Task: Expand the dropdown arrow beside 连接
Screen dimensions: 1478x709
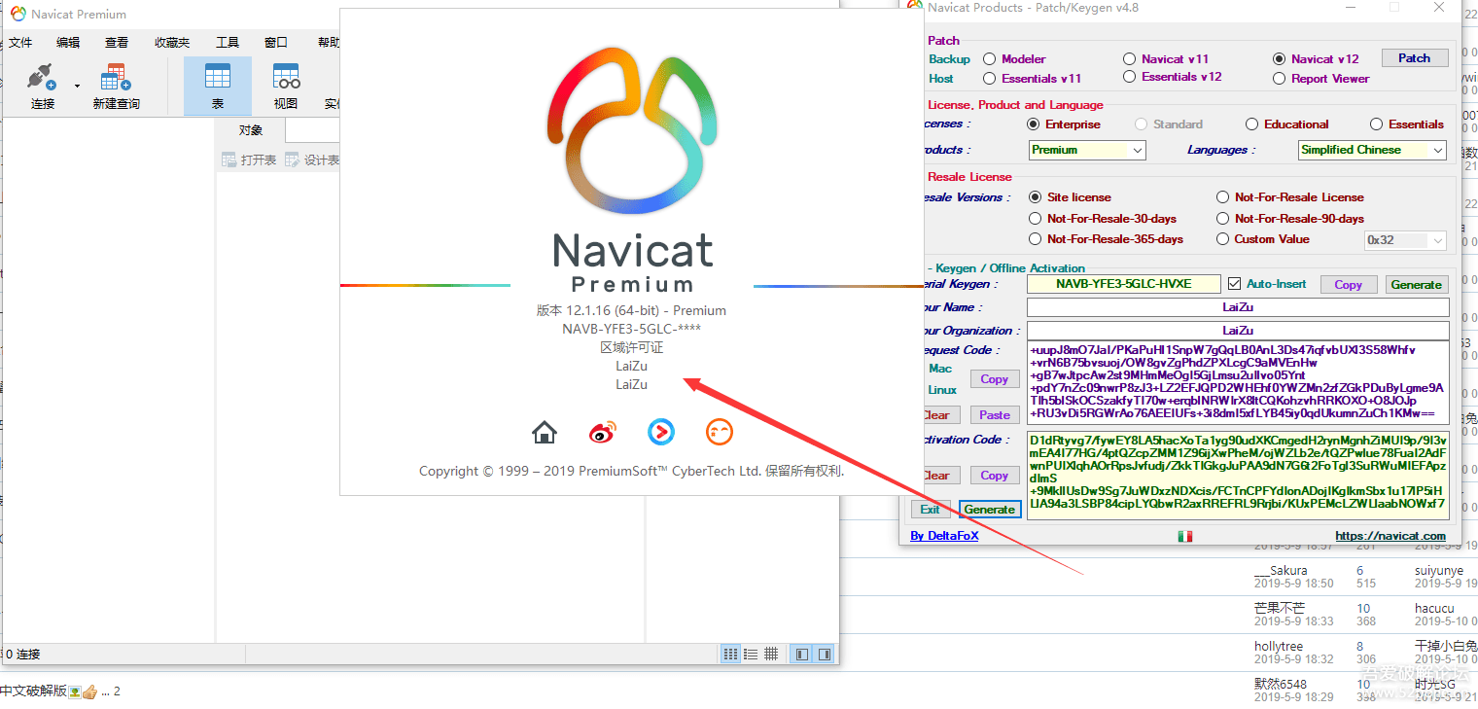Action: click(77, 86)
